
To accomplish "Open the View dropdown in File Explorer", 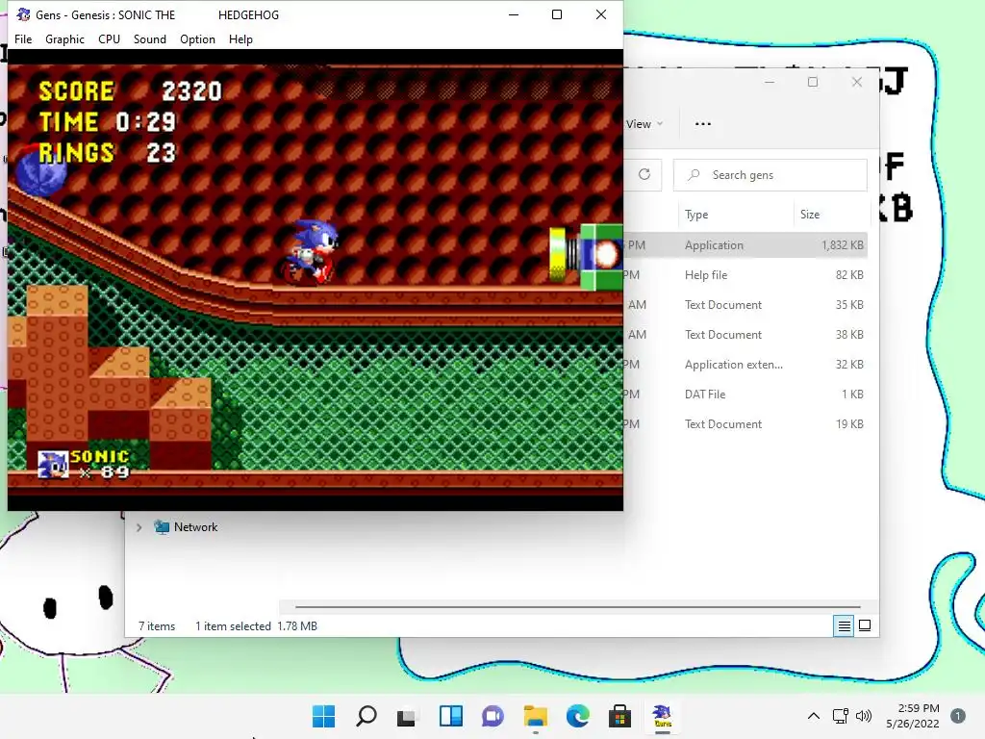I will 644,124.
